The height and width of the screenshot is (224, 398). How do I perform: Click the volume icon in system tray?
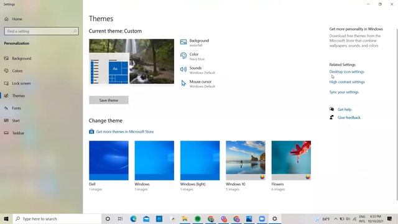pos(348,219)
